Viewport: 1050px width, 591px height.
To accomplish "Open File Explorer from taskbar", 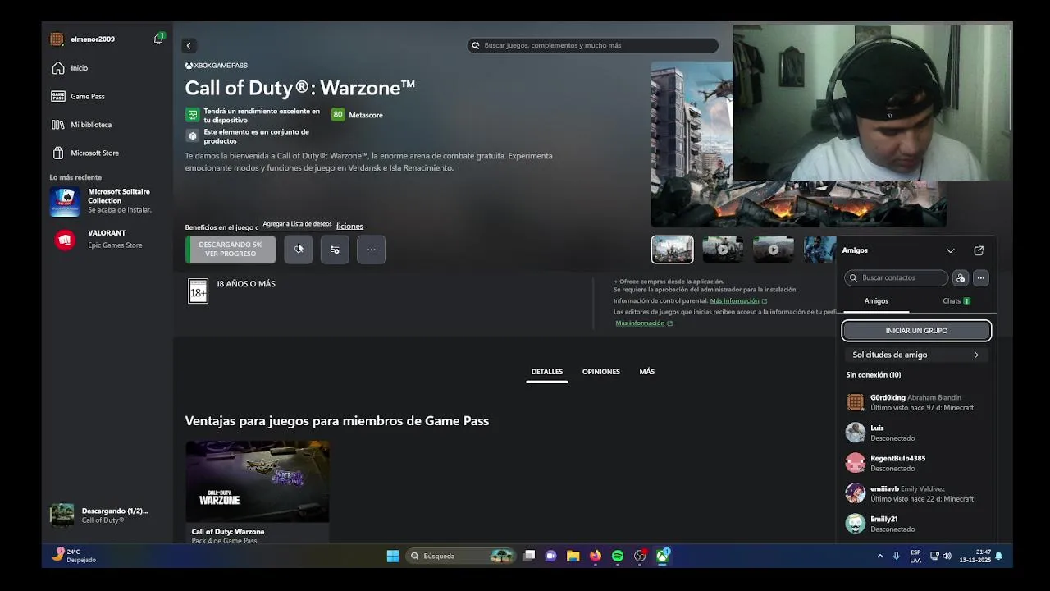I will tap(573, 556).
